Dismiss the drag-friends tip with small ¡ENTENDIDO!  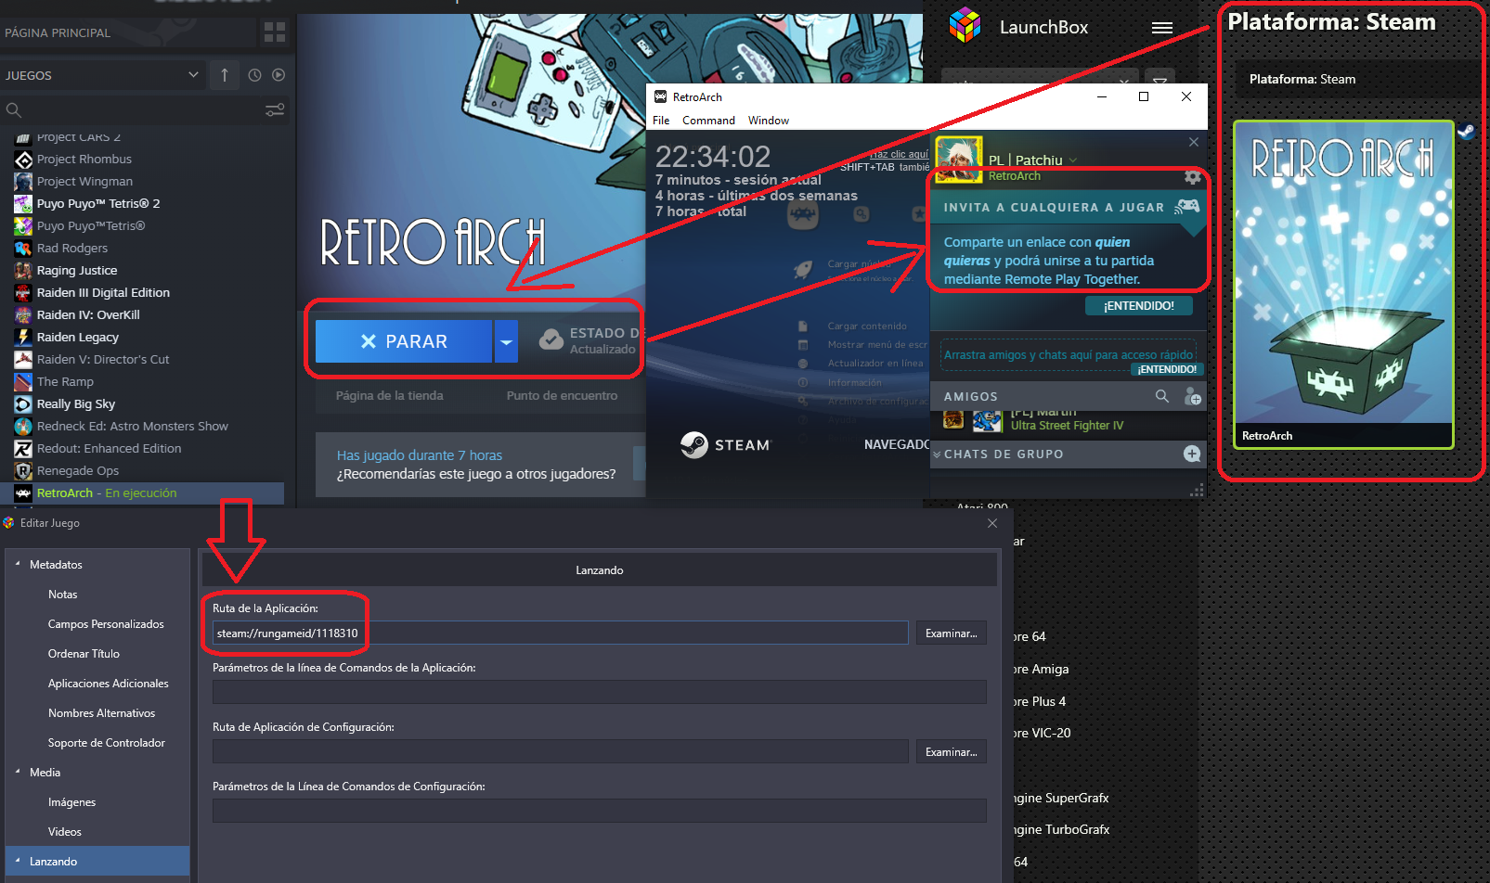tap(1166, 369)
